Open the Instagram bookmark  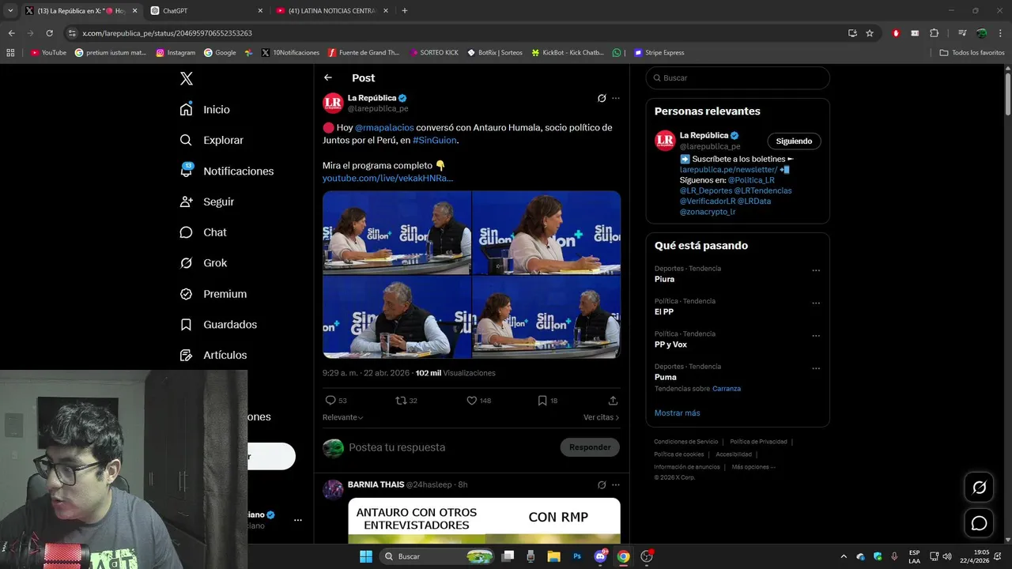176,53
